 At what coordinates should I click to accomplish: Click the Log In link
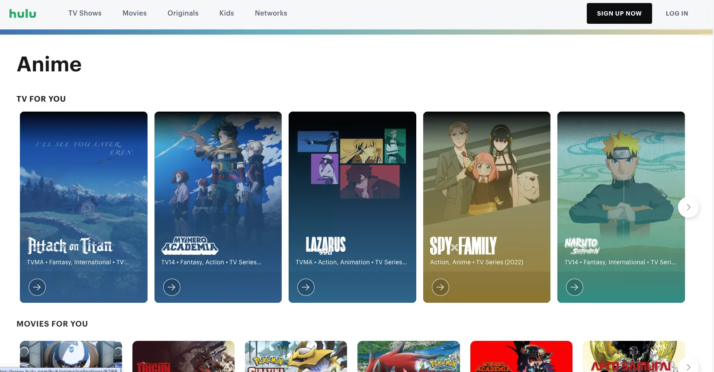(x=677, y=13)
